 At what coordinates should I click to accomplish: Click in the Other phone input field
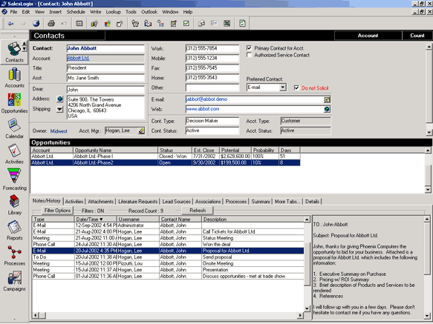tap(212, 87)
